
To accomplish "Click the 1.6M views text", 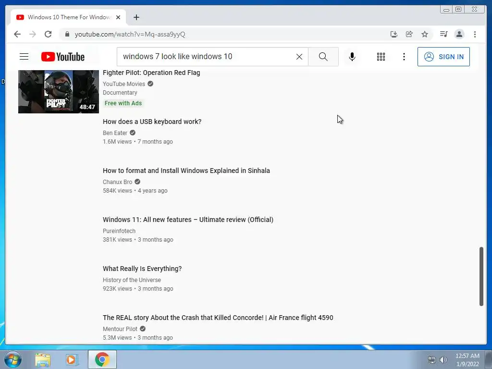I will pyautogui.click(x=117, y=142).
